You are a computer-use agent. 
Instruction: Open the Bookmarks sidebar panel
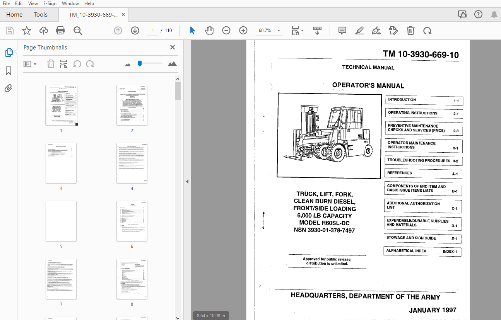coord(9,71)
